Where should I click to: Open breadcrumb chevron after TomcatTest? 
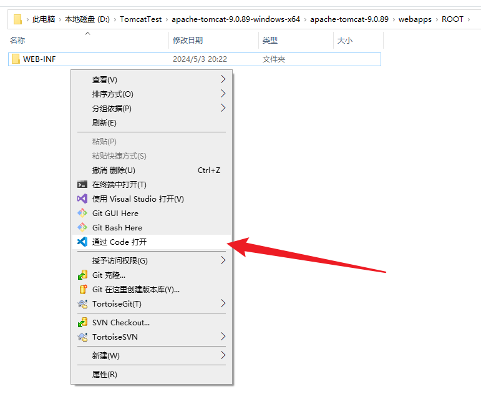[x=167, y=19]
